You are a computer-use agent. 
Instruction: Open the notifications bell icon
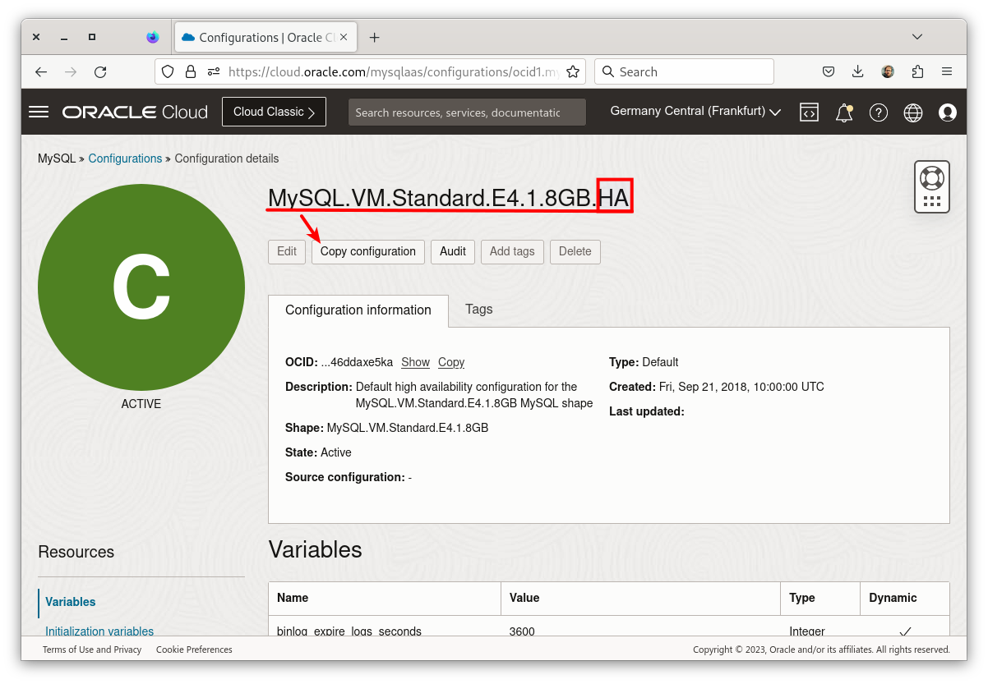pos(844,112)
